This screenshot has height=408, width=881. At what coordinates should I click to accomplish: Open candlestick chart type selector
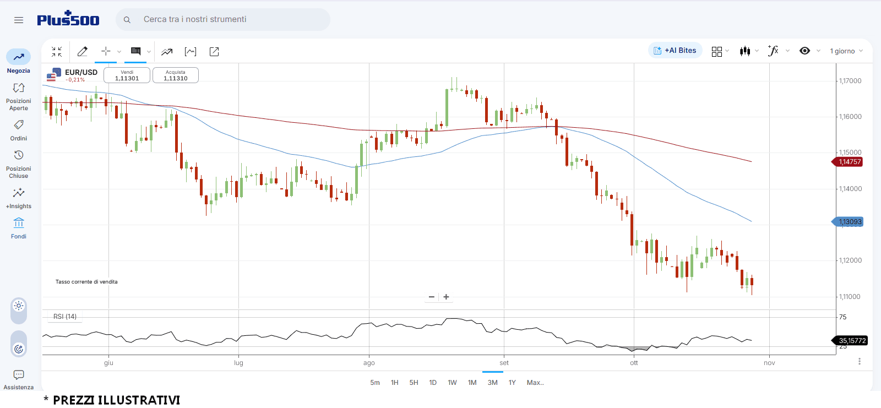tap(745, 51)
